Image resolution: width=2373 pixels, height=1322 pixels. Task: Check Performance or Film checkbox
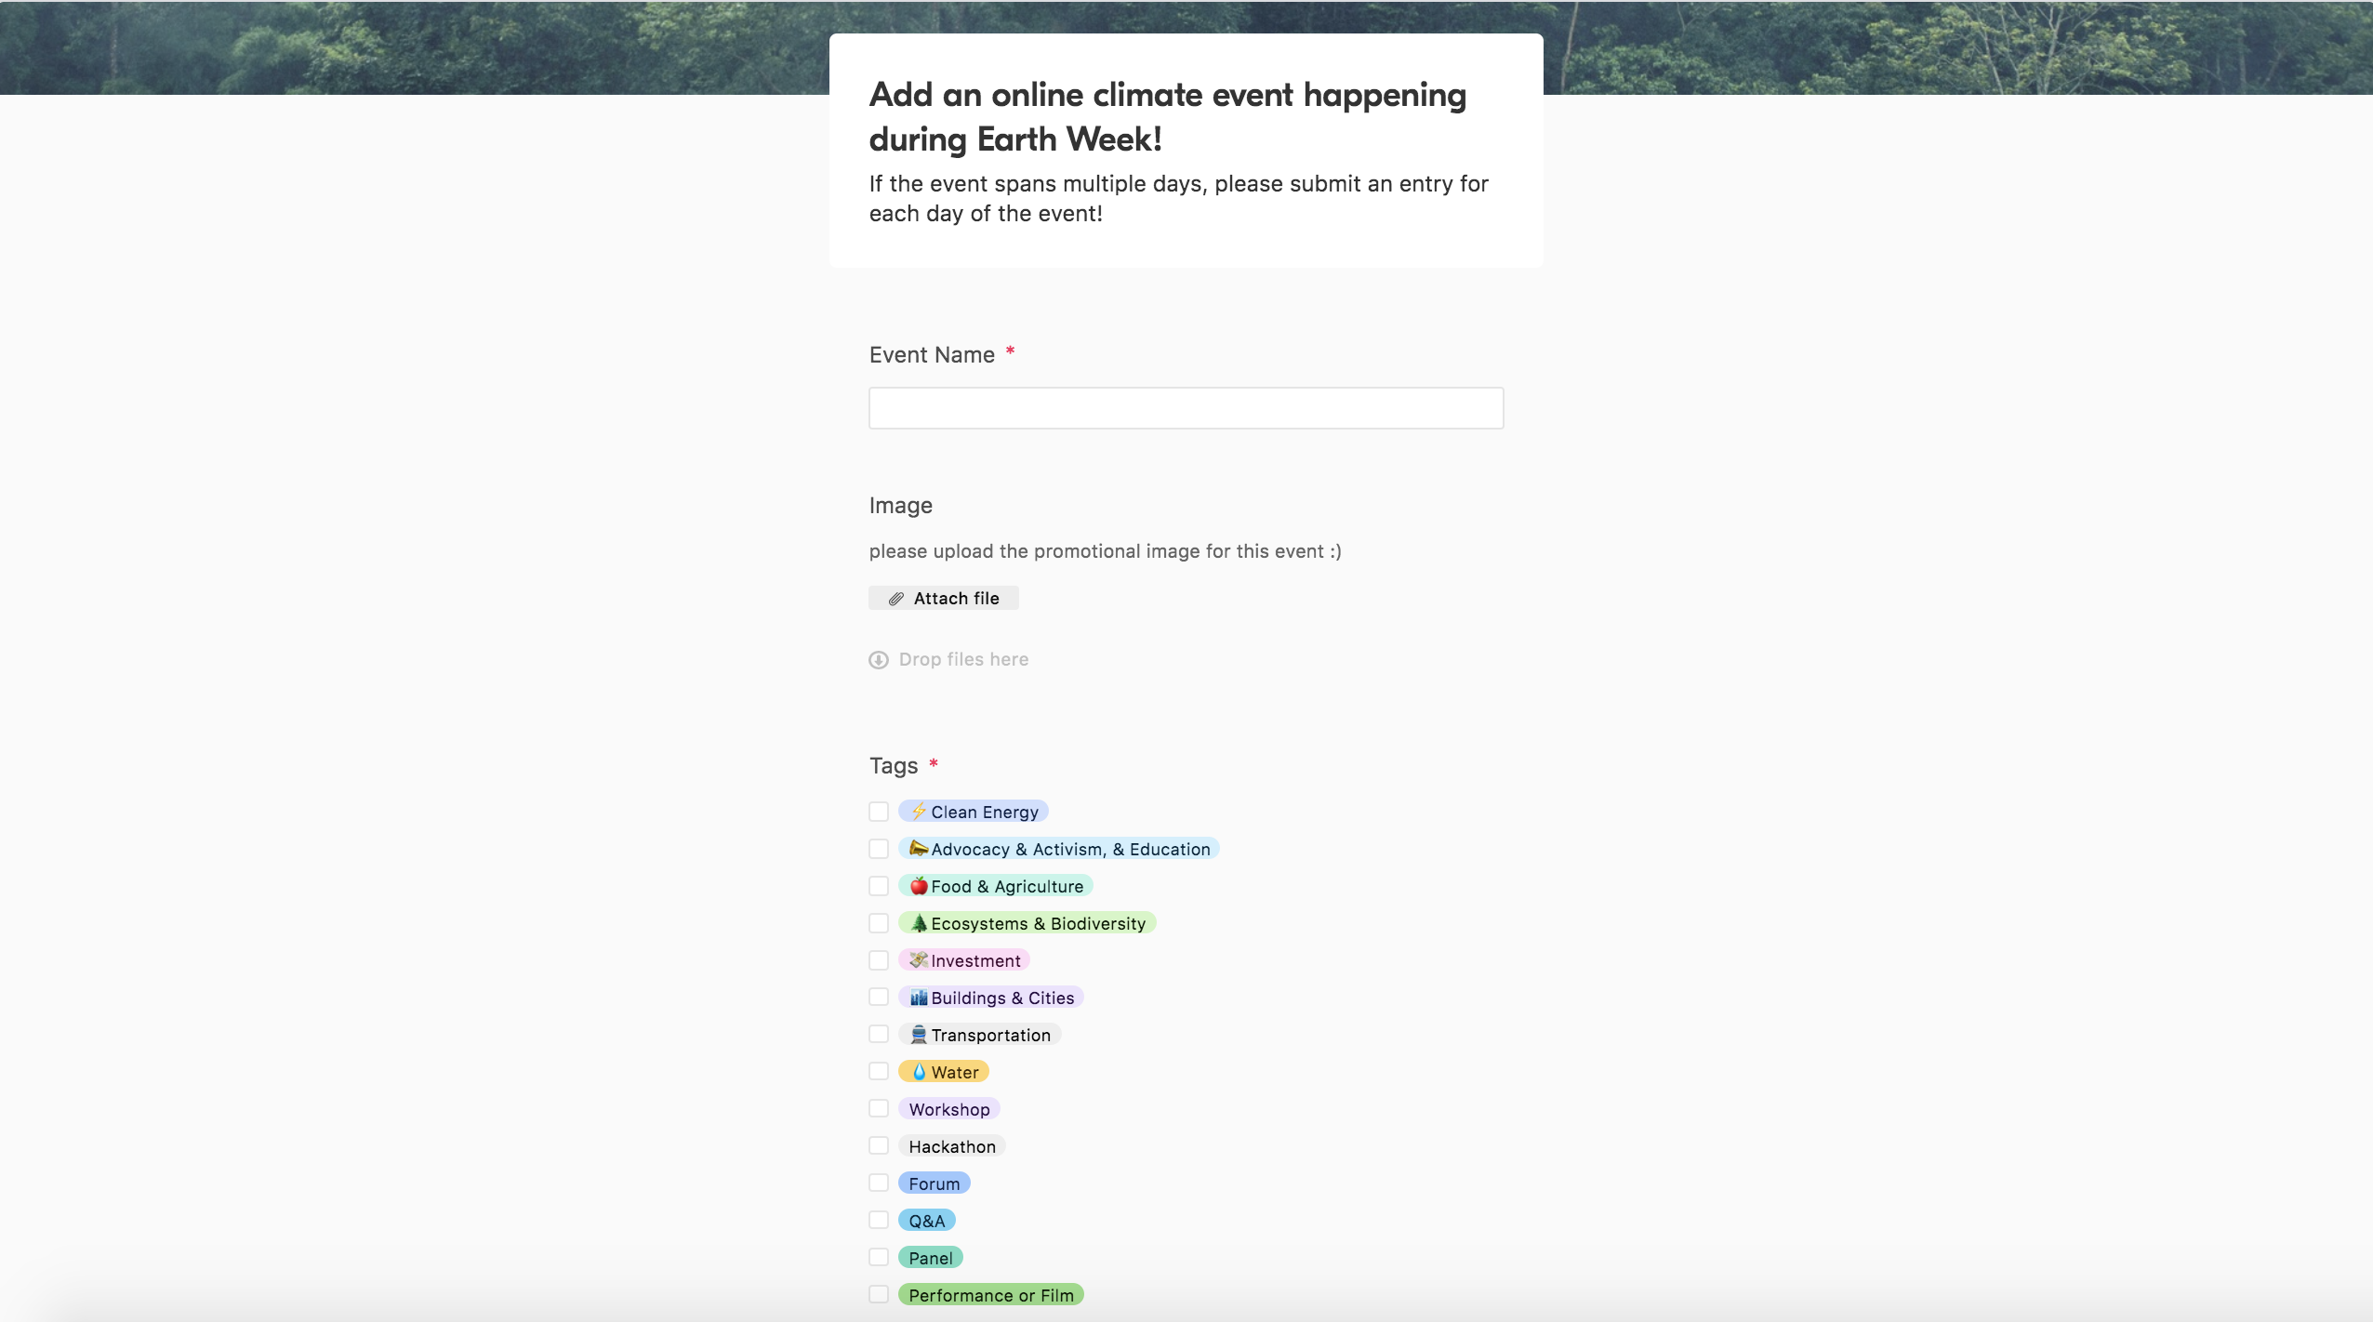coord(879,1294)
